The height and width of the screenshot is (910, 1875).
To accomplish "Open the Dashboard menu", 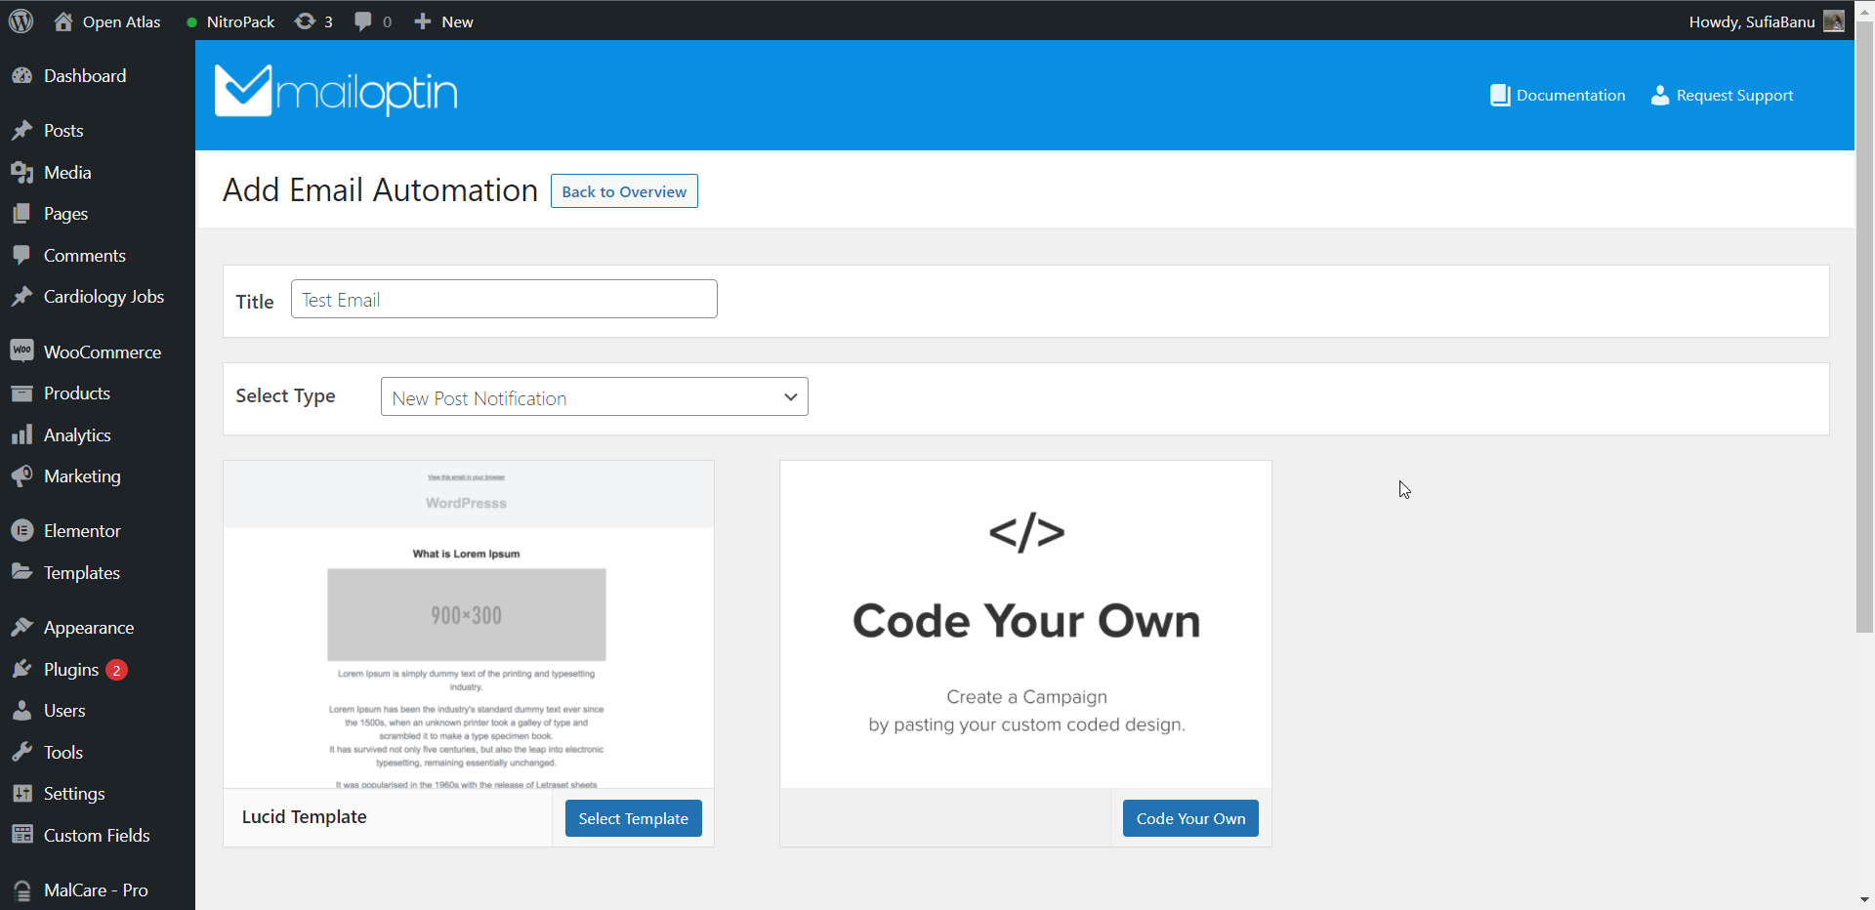I will click(98, 76).
